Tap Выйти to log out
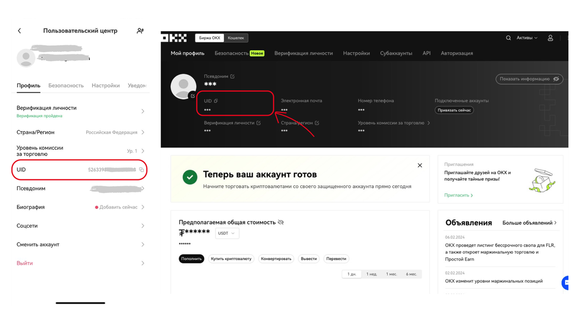This screenshot has width=578, height=325. [25, 263]
